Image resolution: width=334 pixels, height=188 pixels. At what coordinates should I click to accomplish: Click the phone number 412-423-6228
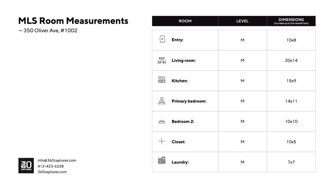tap(51, 166)
